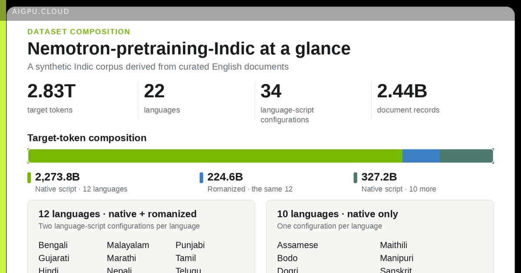The image size is (521, 273).
Task: Click 'Two language-script configurations per language' text
Action: (119, 226)
